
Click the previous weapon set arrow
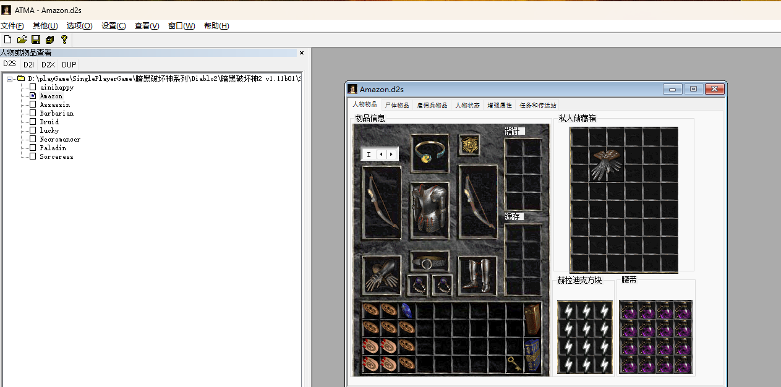(381, 154)
